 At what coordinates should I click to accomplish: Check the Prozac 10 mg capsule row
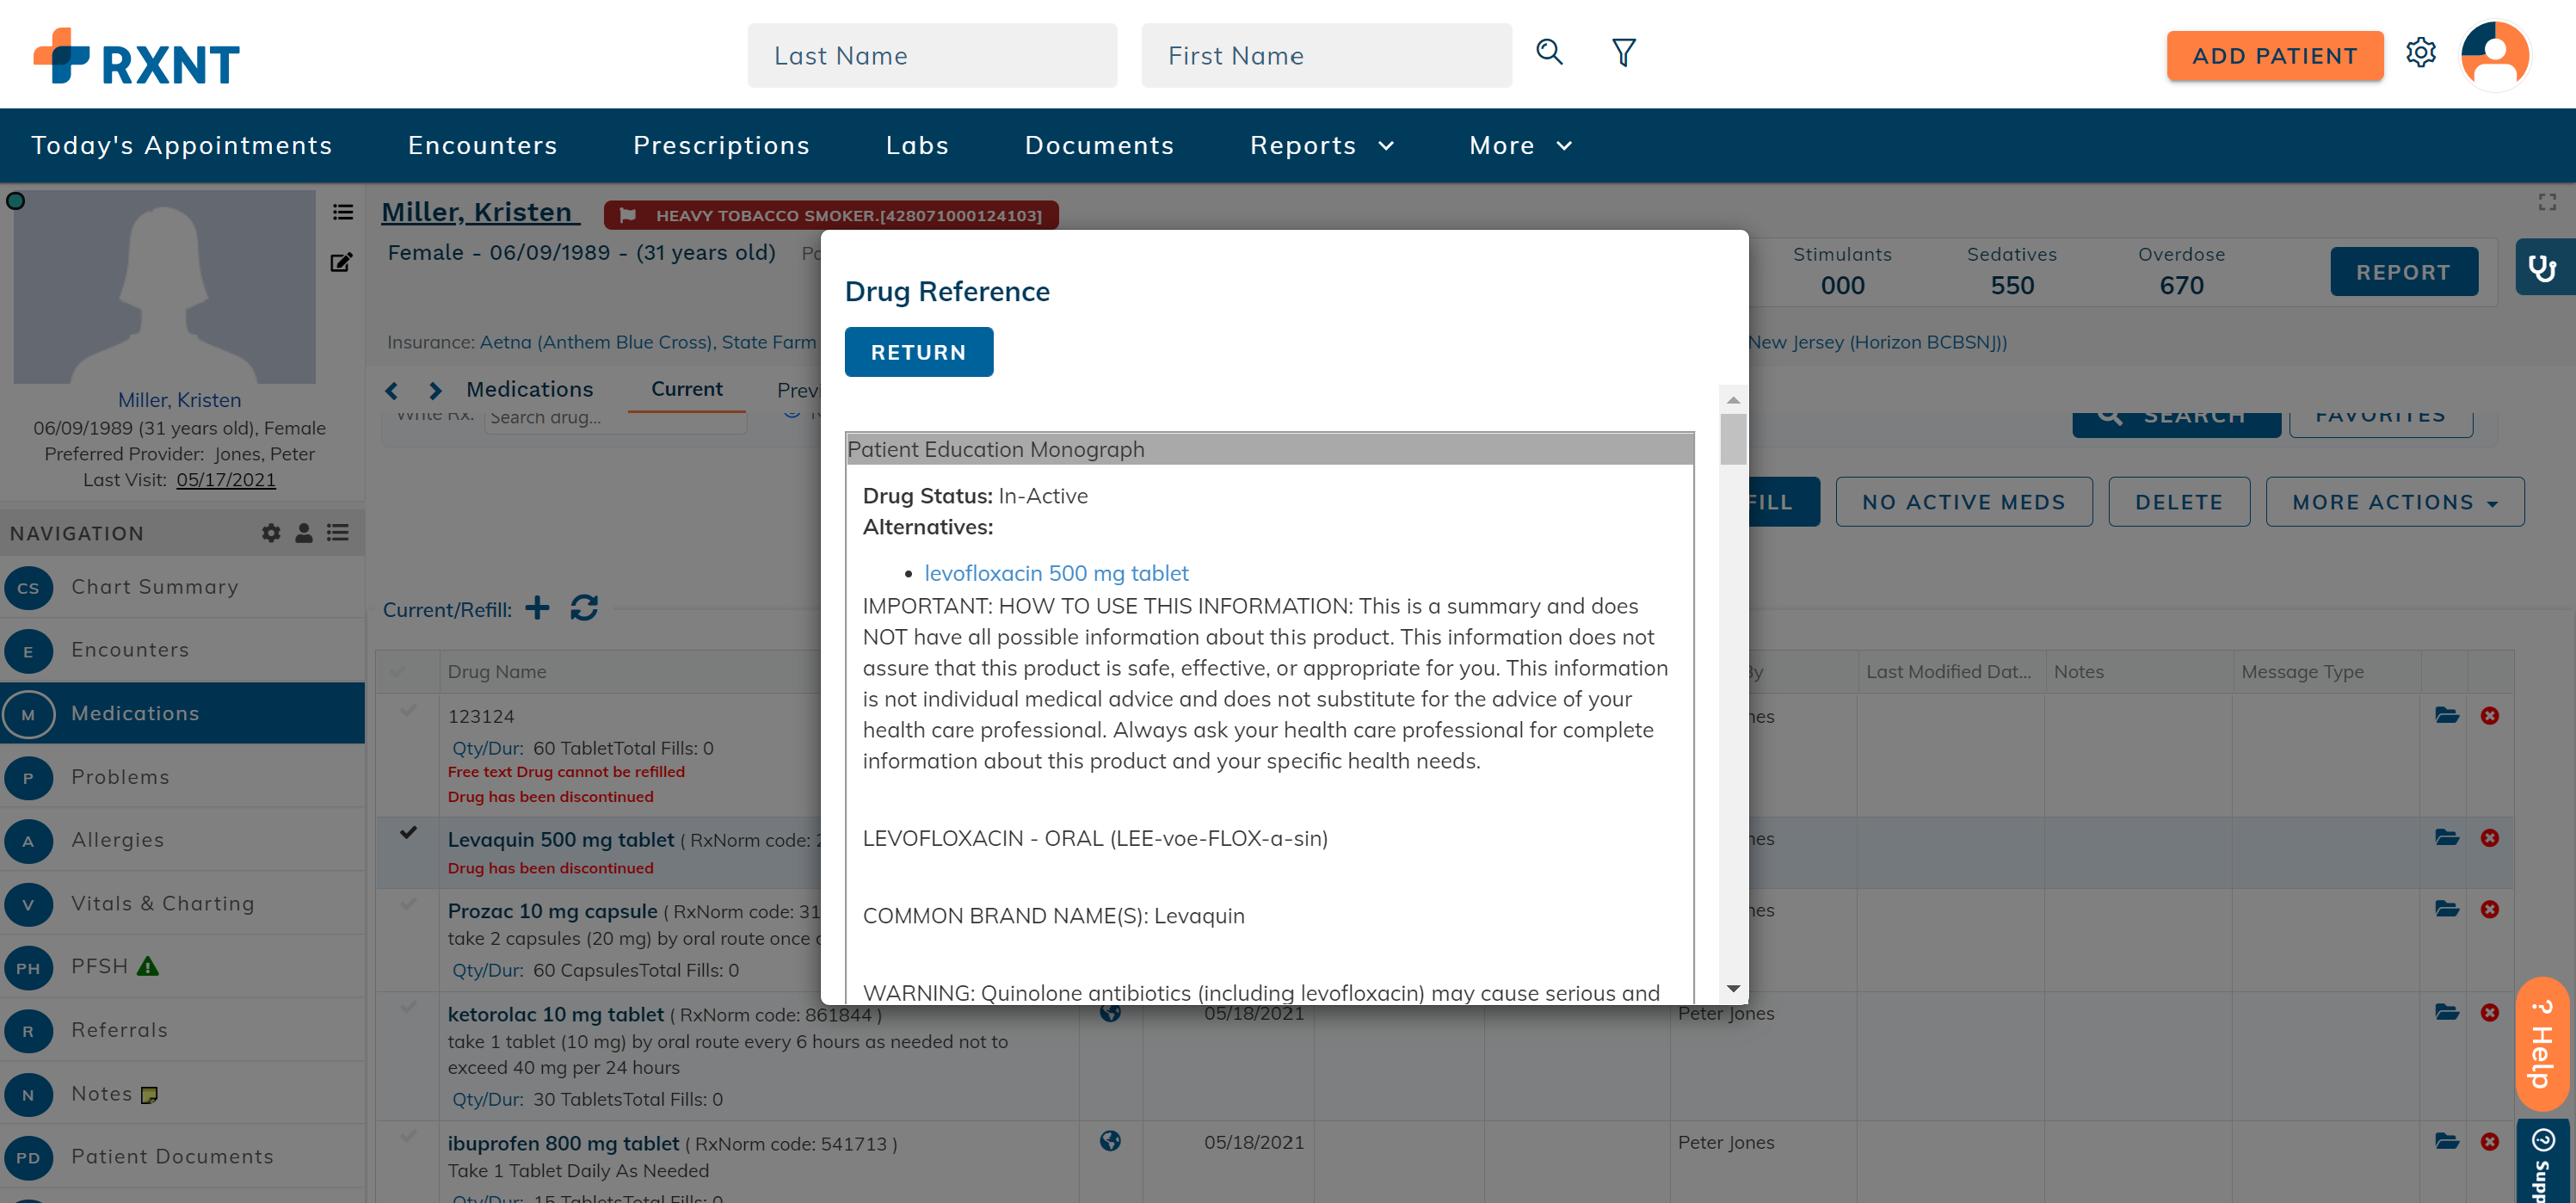tap(408, 905)
